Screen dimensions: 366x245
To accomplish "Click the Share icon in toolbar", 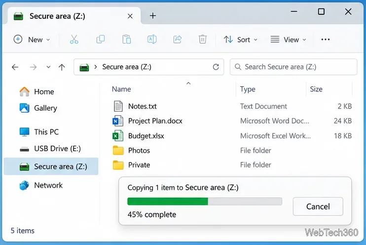I will pyautogui.click(x=178, y=40).
